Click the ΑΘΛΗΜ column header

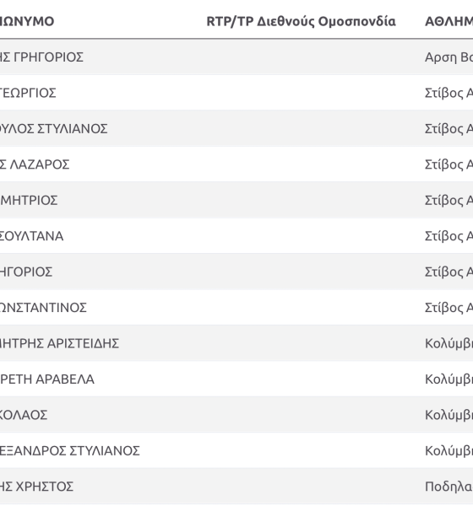(449, 22)
